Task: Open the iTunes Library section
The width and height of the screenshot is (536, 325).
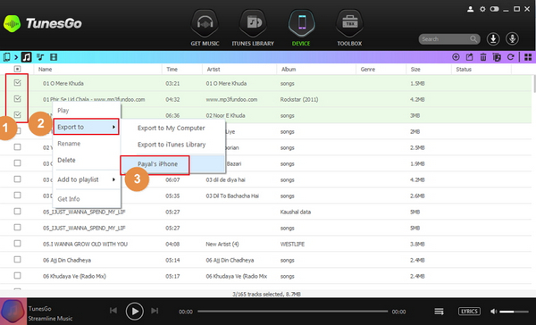Action: 253,29
